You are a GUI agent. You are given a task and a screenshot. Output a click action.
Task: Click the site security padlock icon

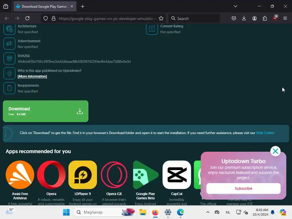54,18
